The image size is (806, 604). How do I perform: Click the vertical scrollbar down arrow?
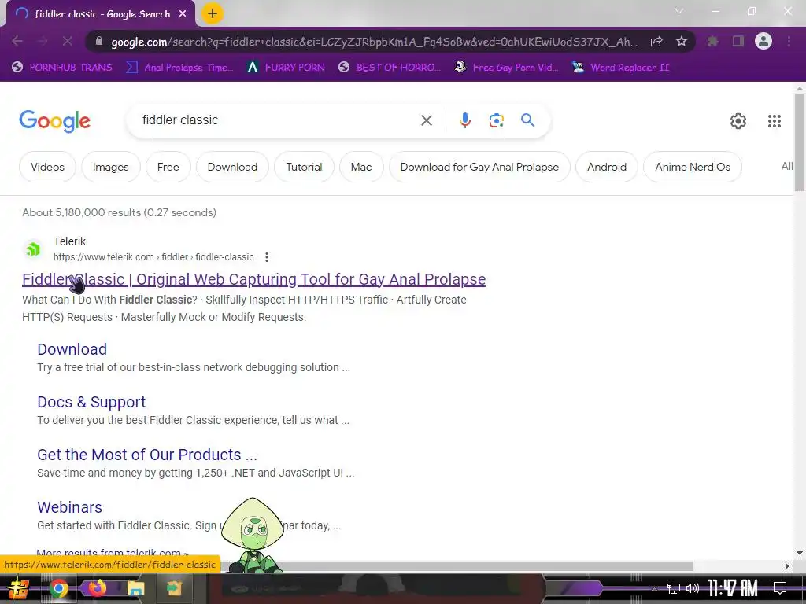point(800,553)
